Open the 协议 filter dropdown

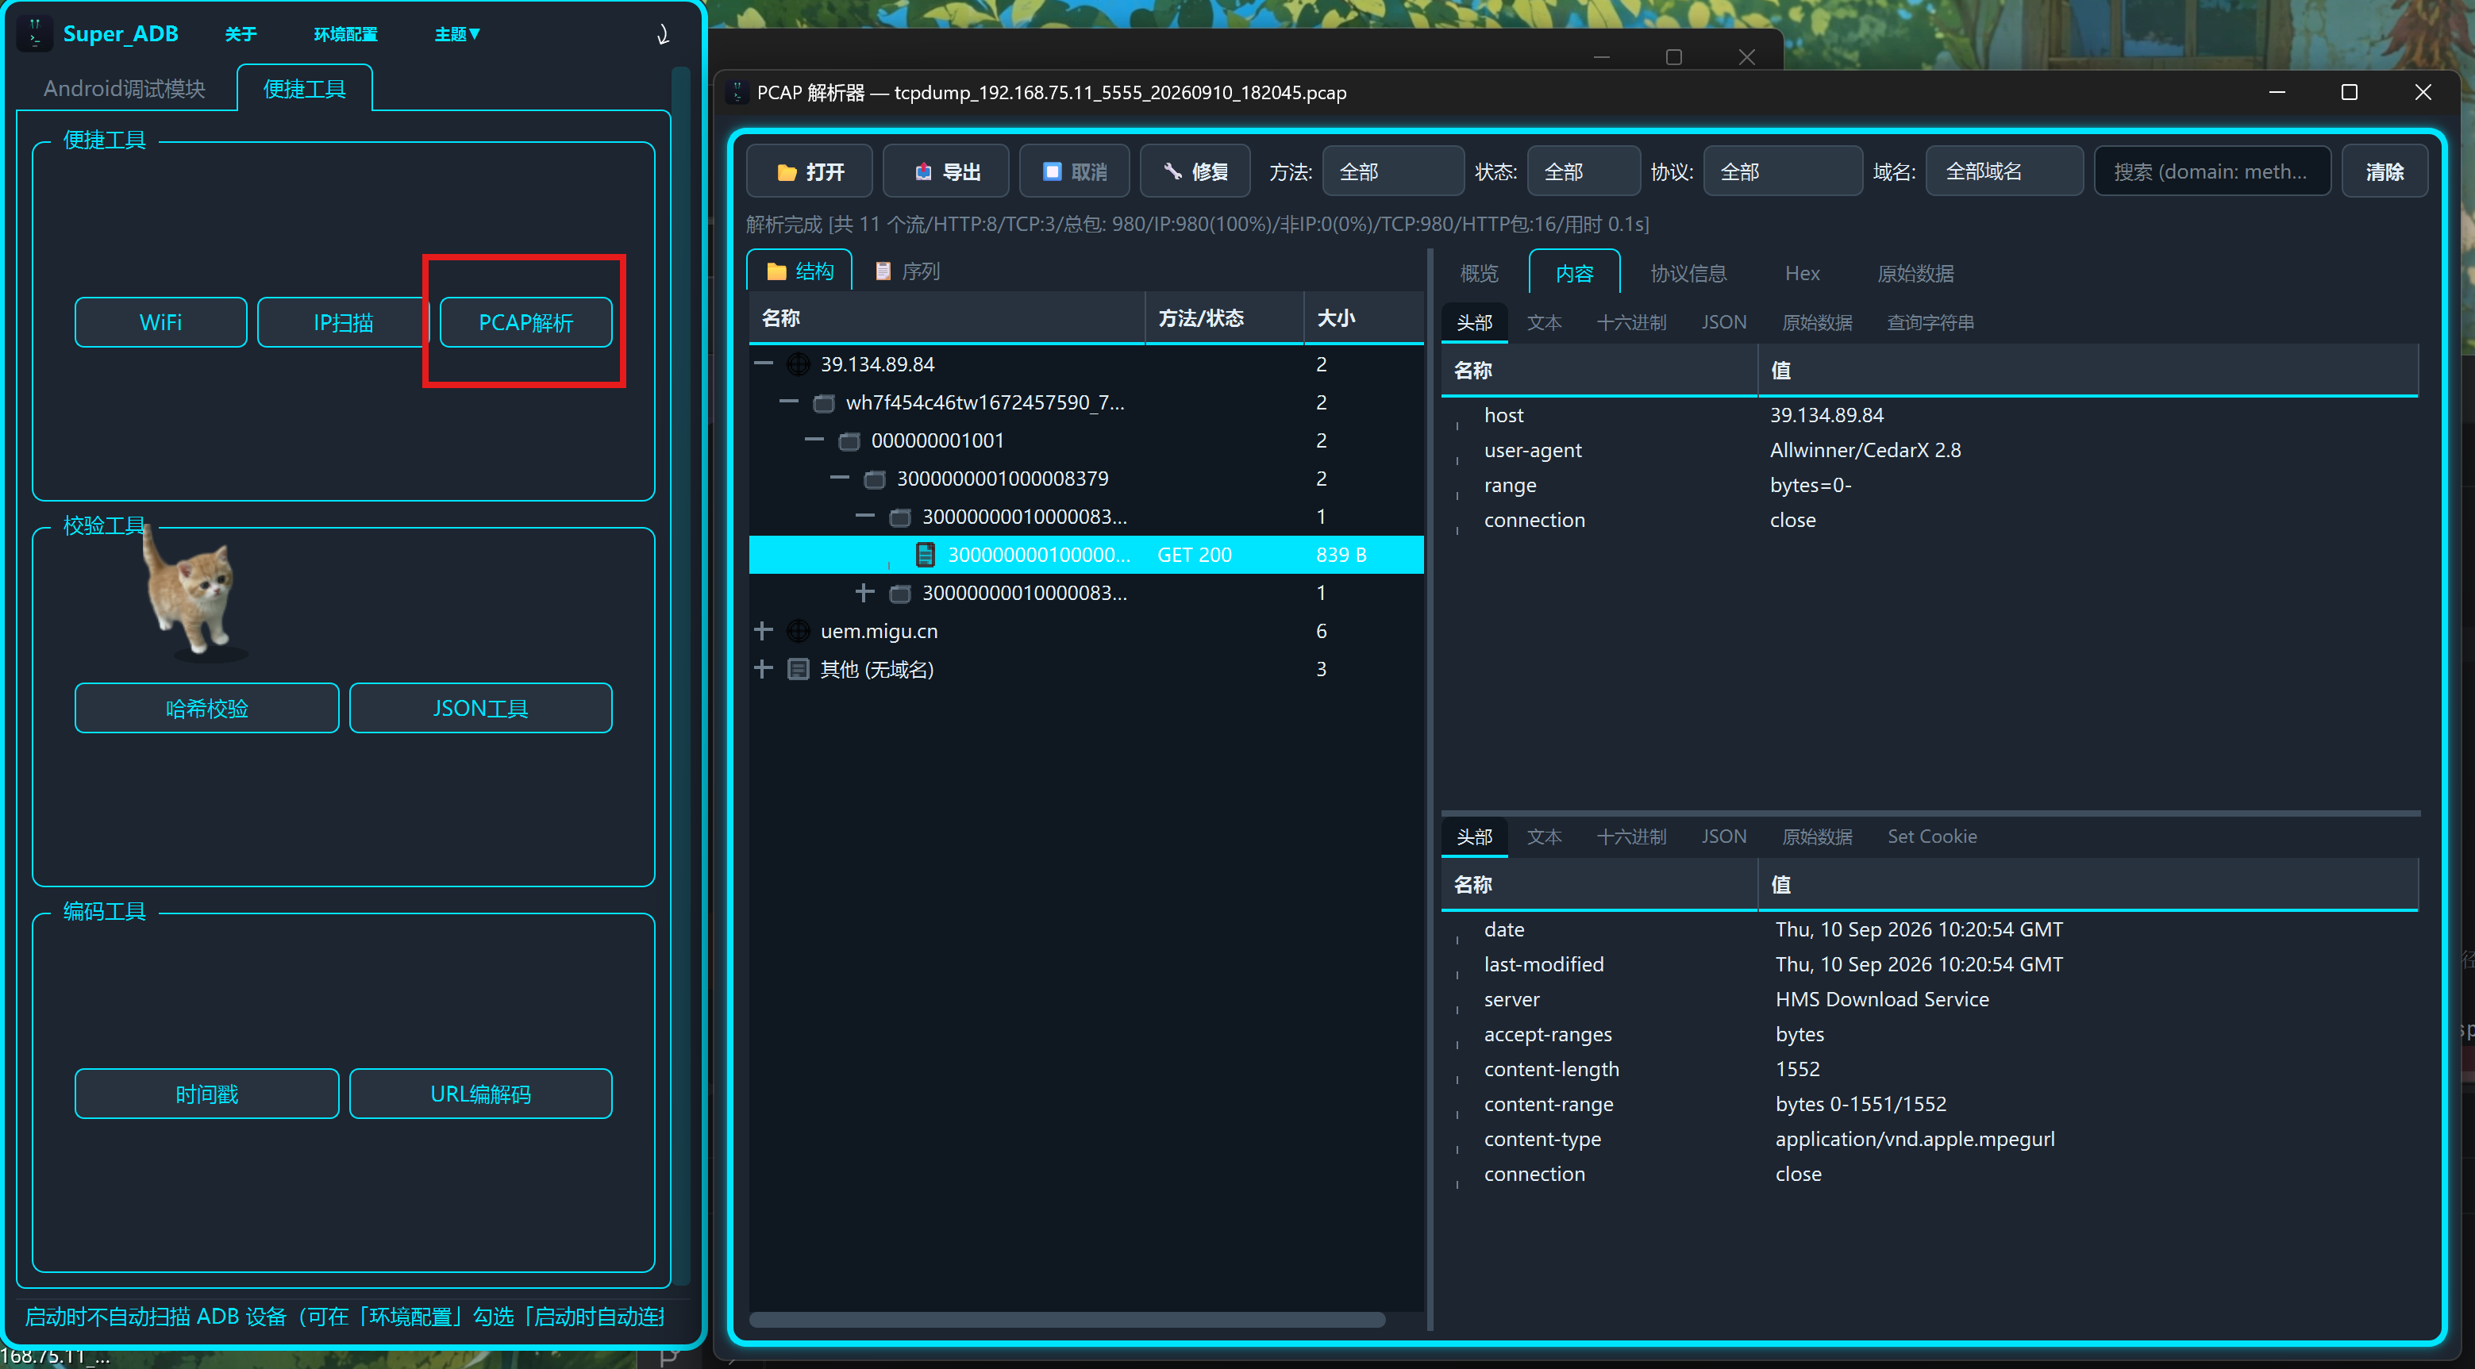(1782, 171)
